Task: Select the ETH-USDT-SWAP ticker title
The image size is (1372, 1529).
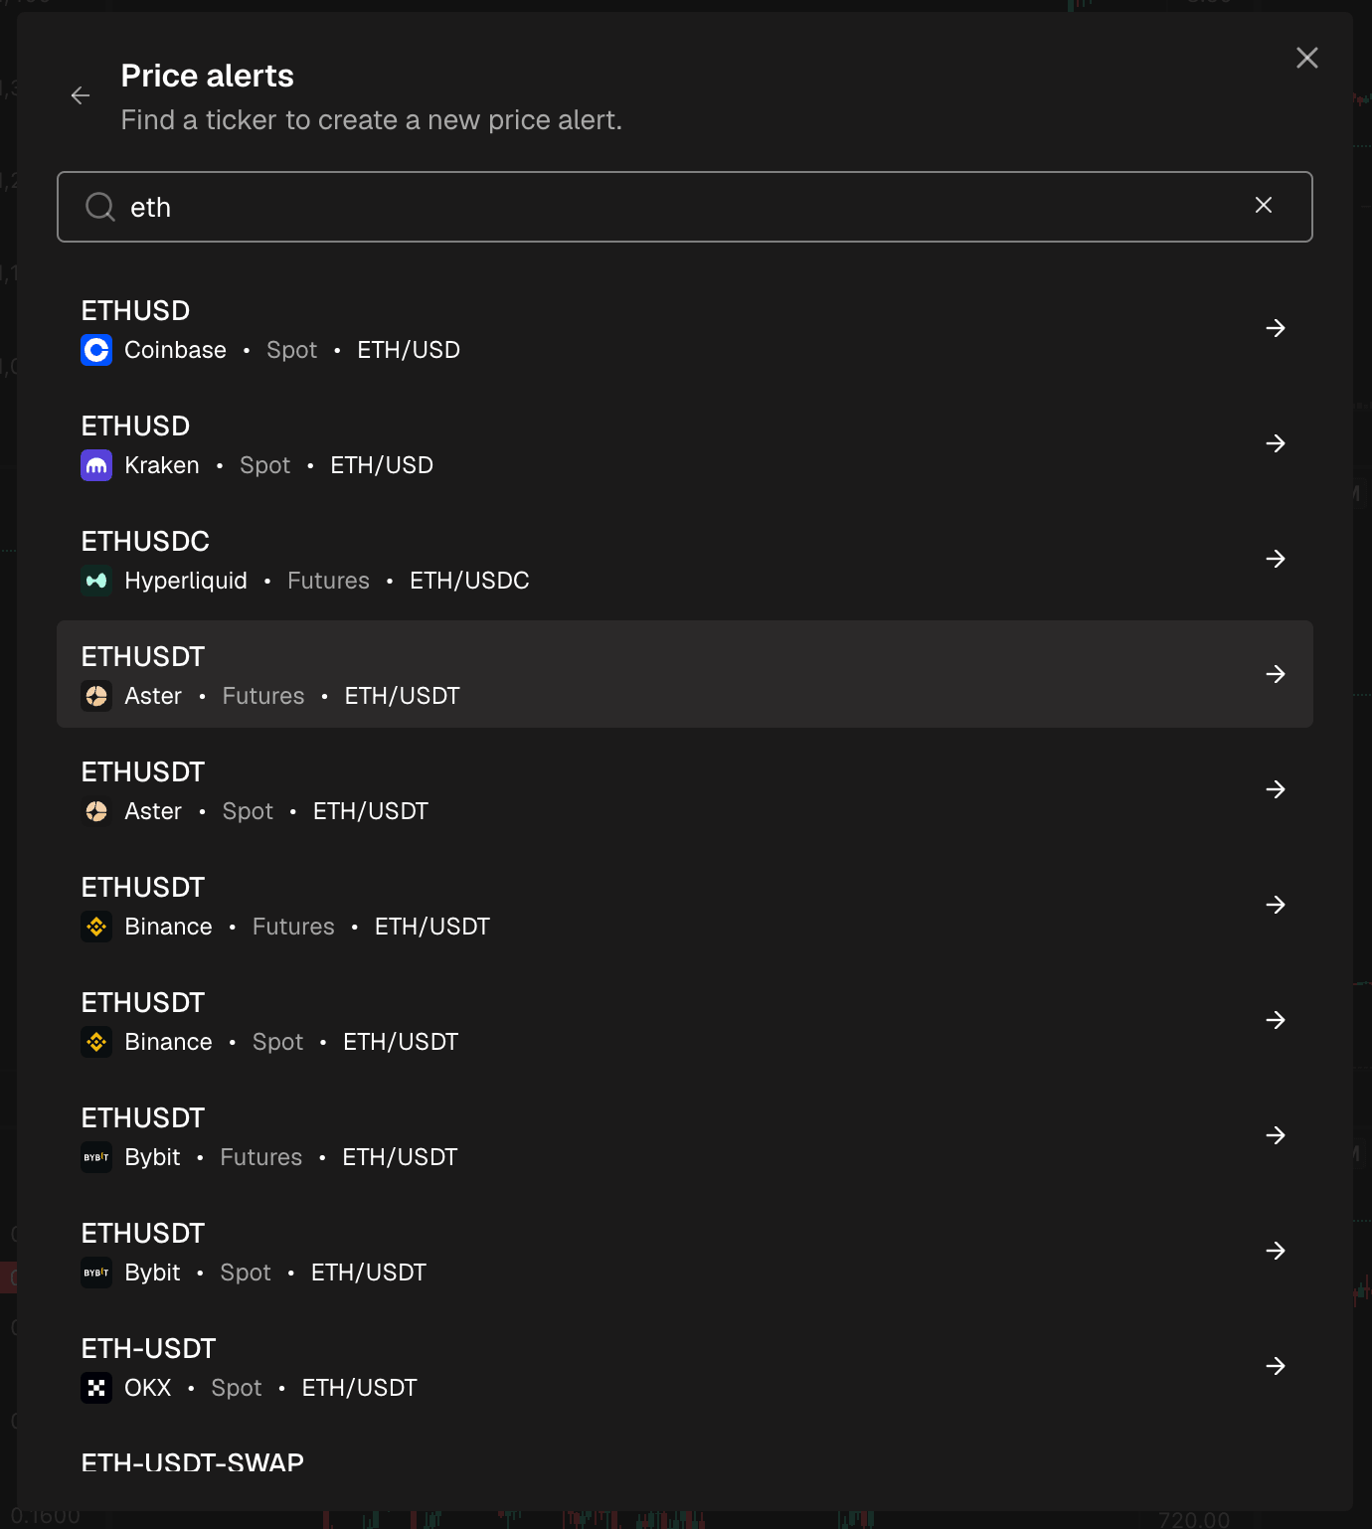Action: pyautogui.click(x=193, y=1463)
